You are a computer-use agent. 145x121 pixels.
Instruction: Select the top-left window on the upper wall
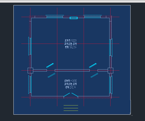click(55, 17)
